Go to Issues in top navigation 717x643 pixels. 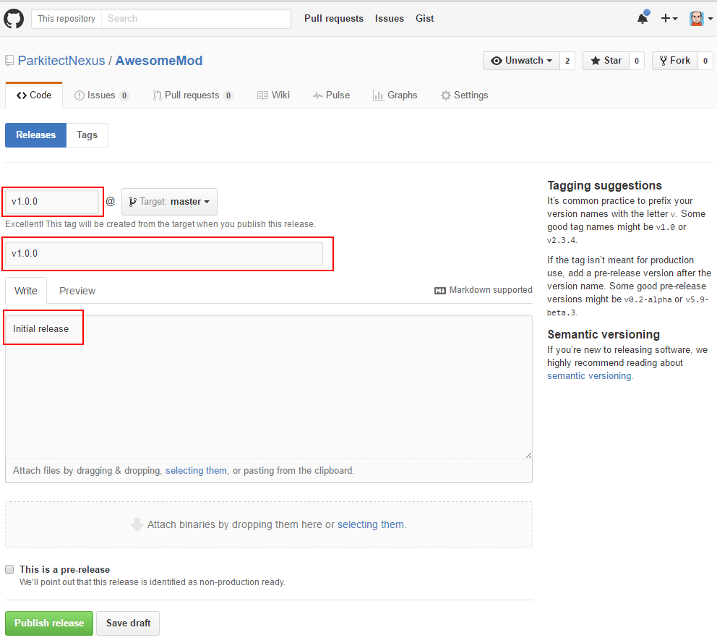point(390,18)
